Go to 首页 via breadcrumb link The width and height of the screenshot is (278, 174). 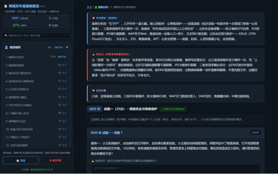89,7
